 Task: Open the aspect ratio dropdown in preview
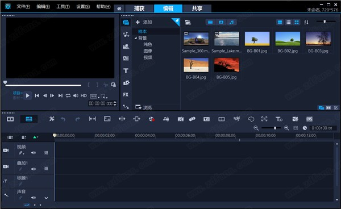(94, 96)
